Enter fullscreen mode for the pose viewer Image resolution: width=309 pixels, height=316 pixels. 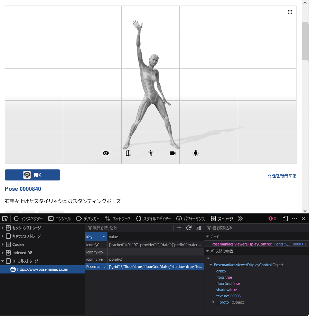tap(290, 12)
